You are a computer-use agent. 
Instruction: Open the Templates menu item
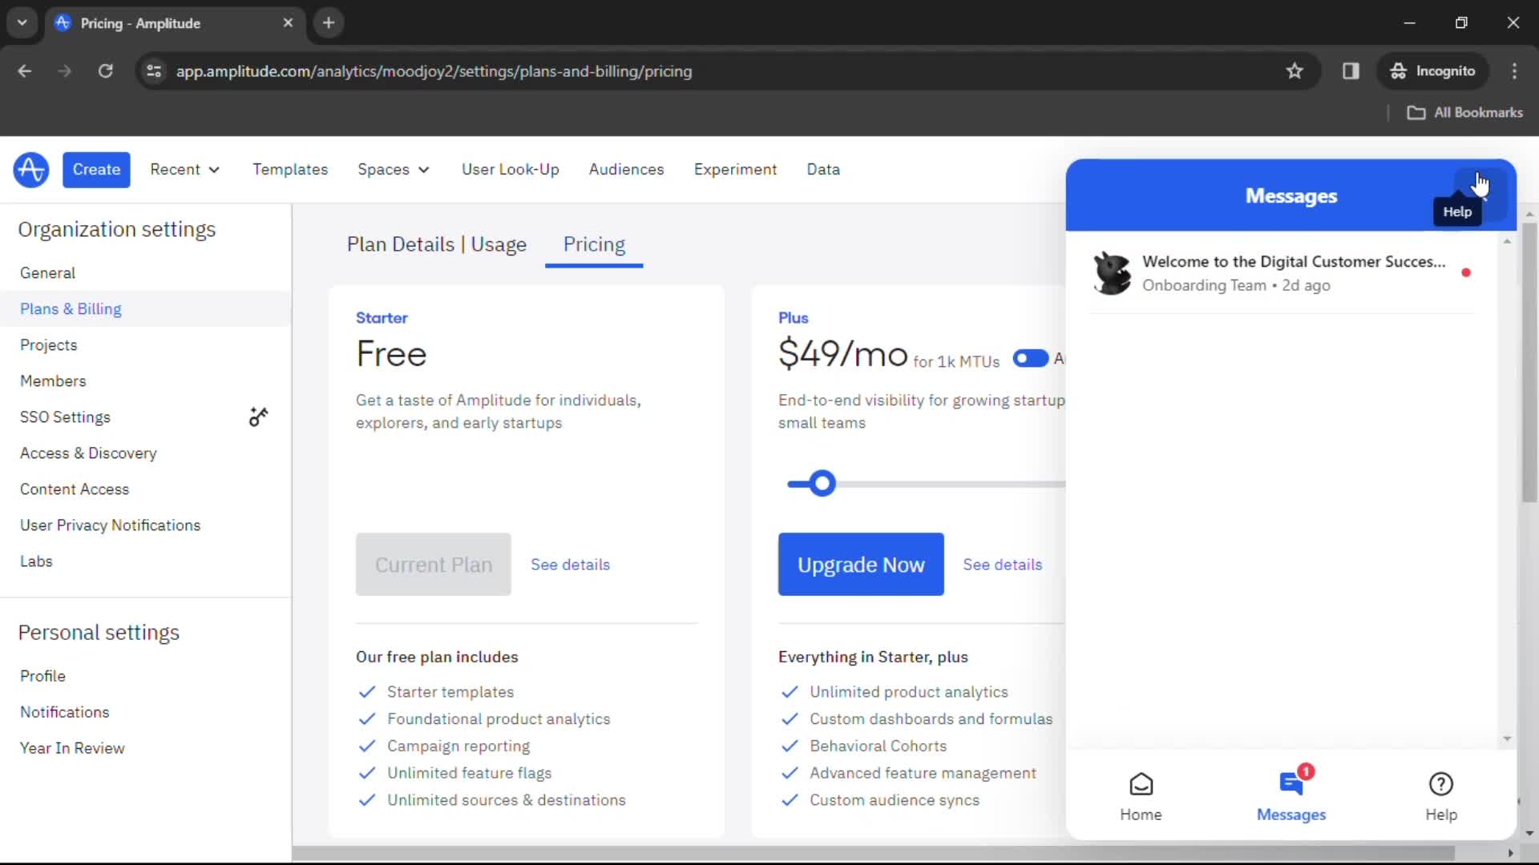(x=290, y=170)
